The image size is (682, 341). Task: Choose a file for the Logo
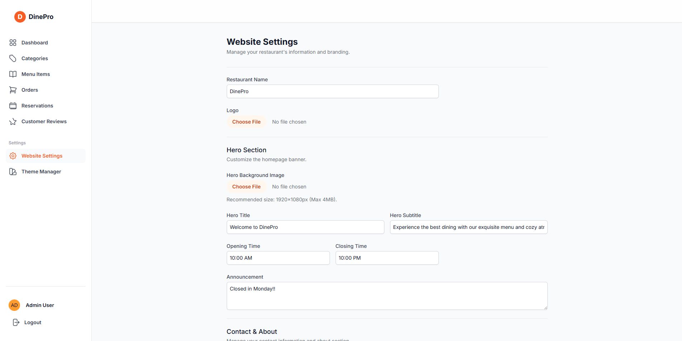[246, 122]
